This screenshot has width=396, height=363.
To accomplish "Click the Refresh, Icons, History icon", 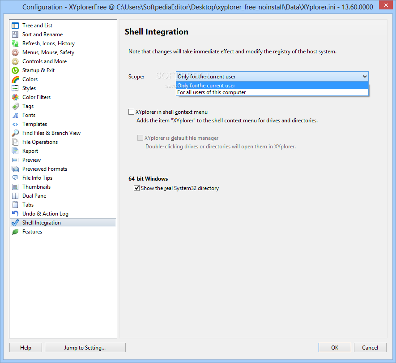I will pos(15,43).
